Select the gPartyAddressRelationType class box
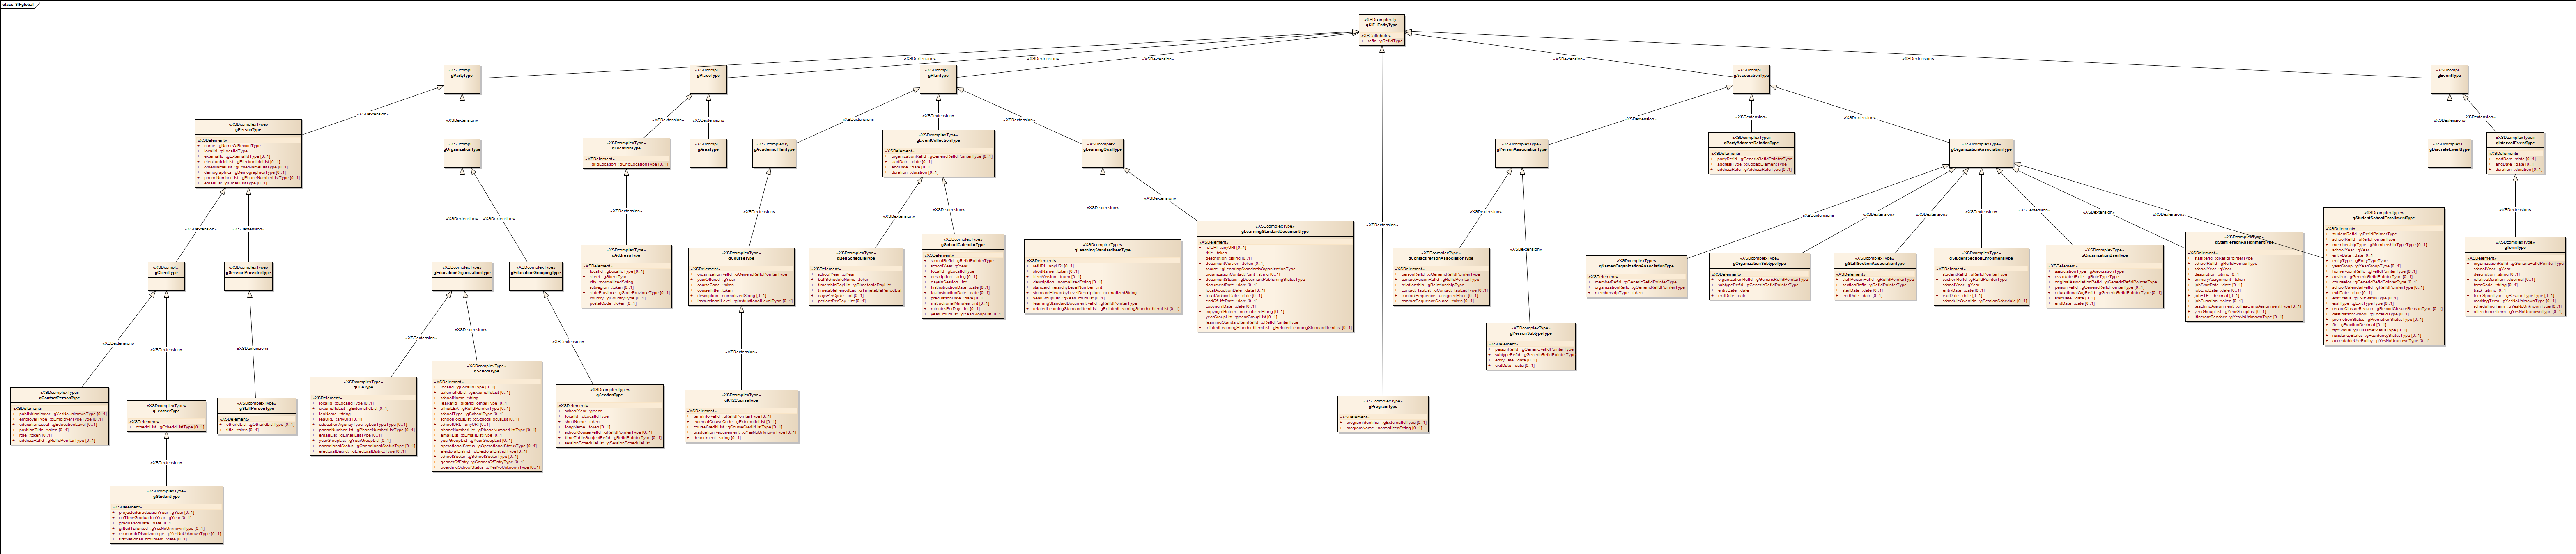Viewport: 2576px width, 554px height. 1751,153
